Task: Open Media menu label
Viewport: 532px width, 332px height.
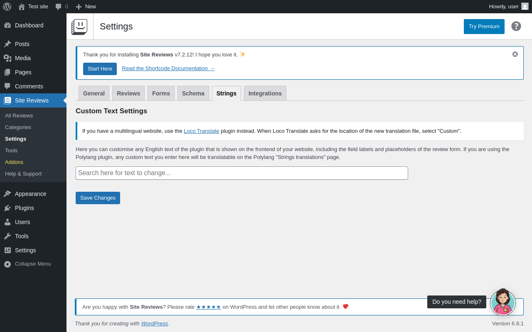Action: [23, 58]
